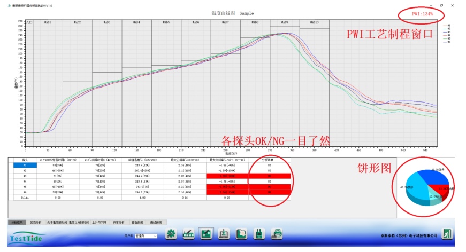Open the 上升与下降 tab
The image size is (466, 252).
click(100, 222)
